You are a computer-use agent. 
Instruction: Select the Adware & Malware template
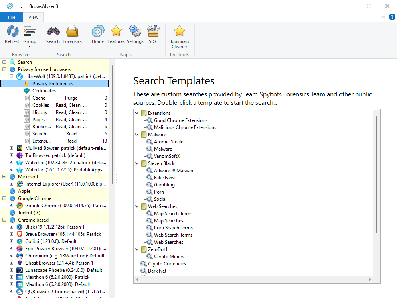point(174,171)
